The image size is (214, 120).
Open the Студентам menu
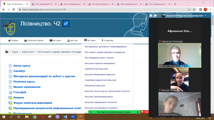tap(107, 40)
